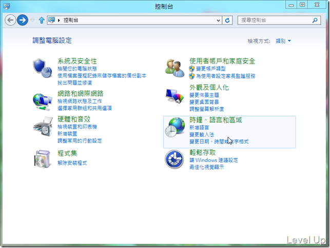Go up one level with Up arrow
Screen dimensions: 330x248
point(42,20)
